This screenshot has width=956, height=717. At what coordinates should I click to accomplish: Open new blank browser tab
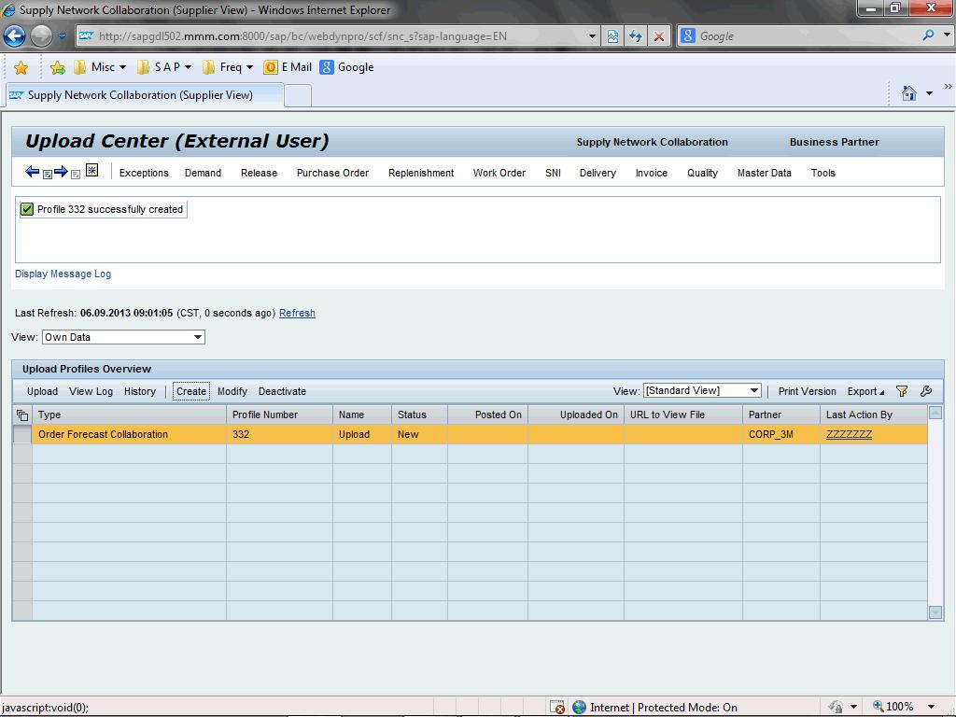[x=298, y=96]
